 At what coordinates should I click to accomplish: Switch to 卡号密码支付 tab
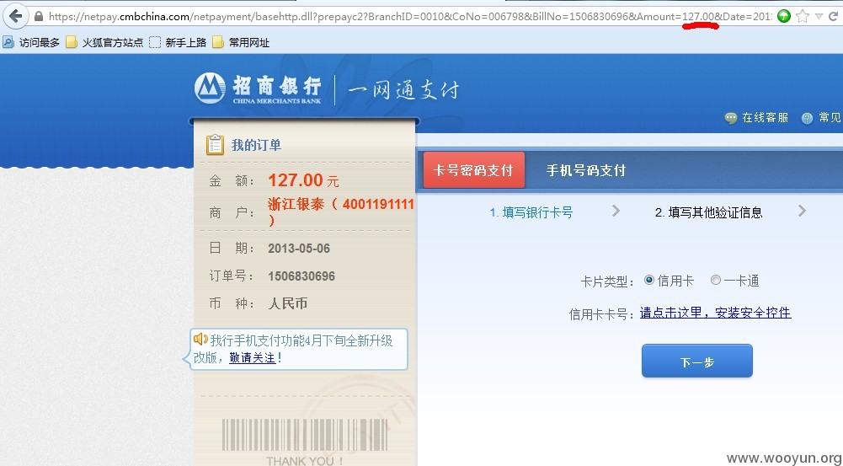pos(473,170)
